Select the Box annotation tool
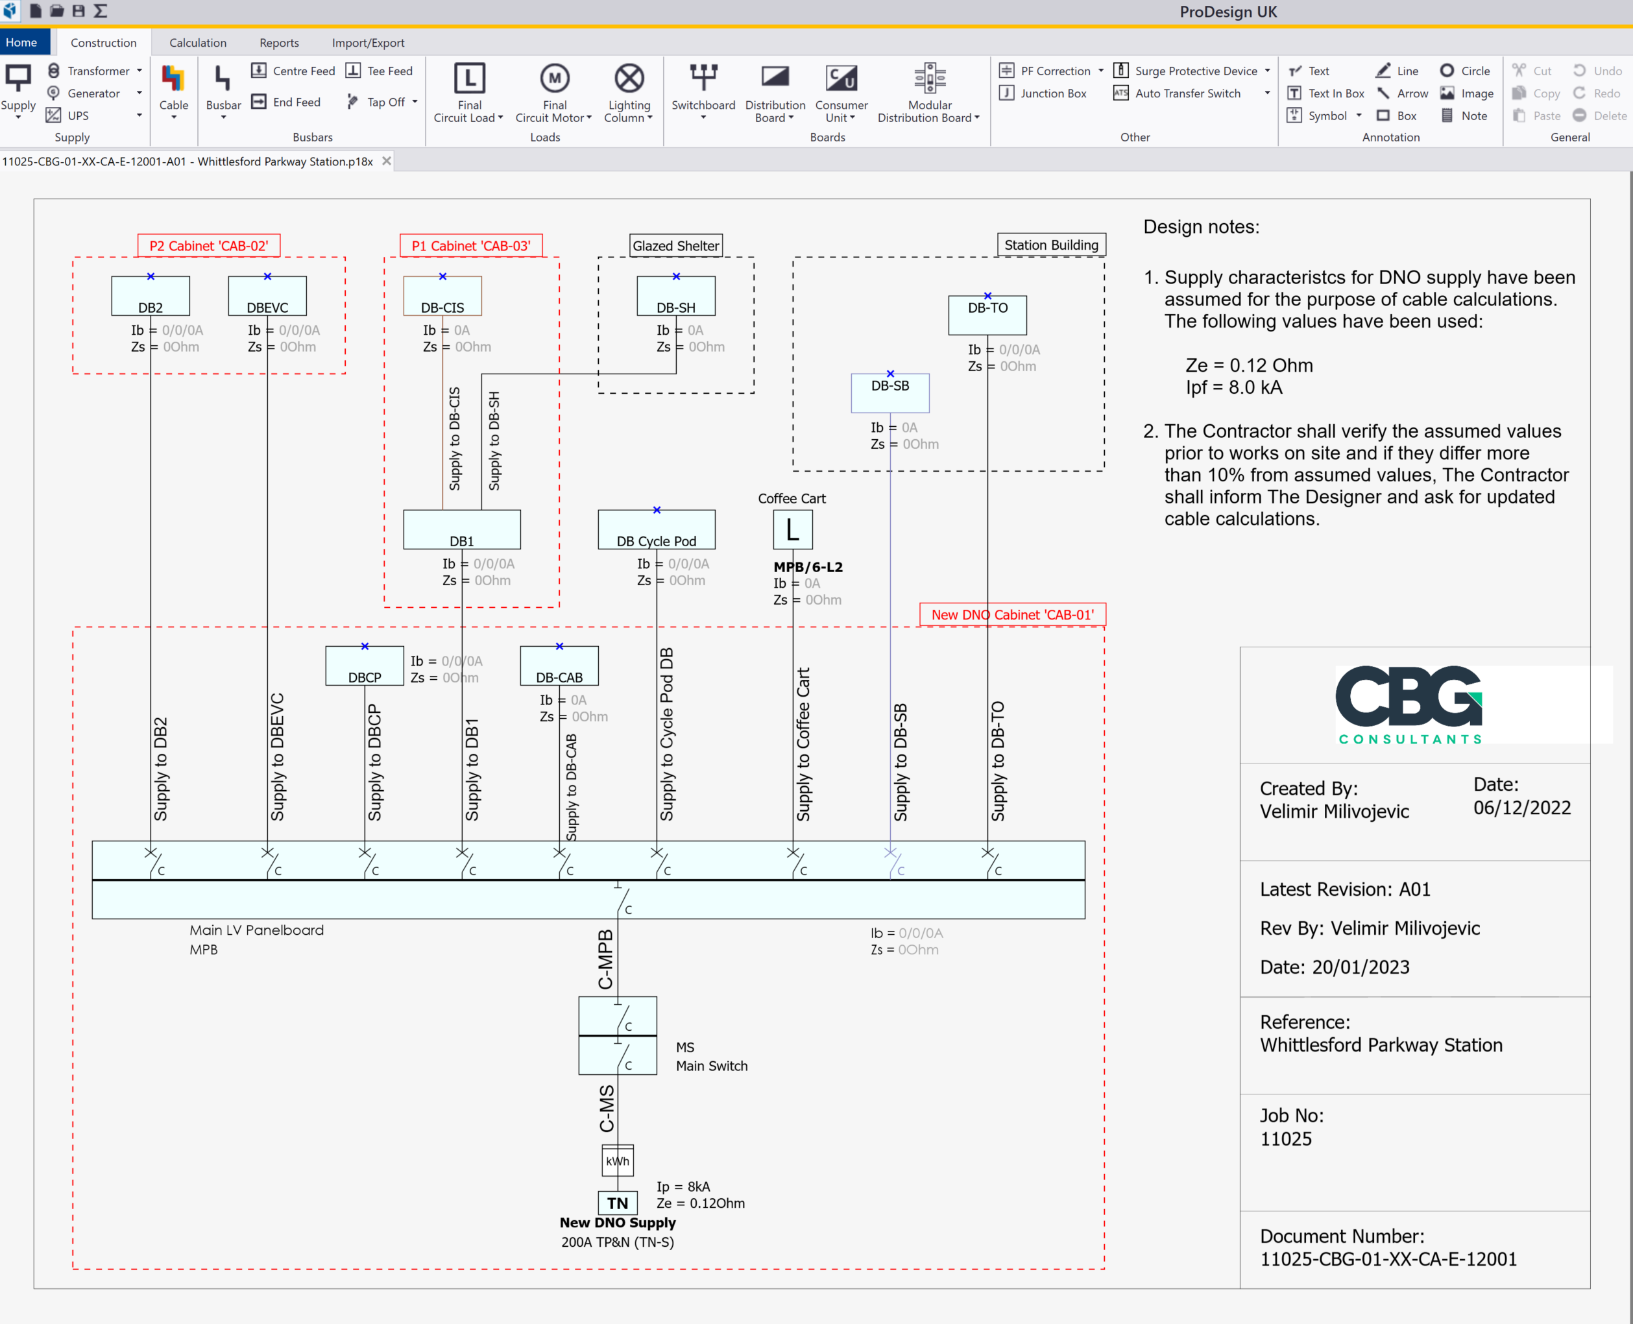 pyautogui.click(x=1396, y=115)
